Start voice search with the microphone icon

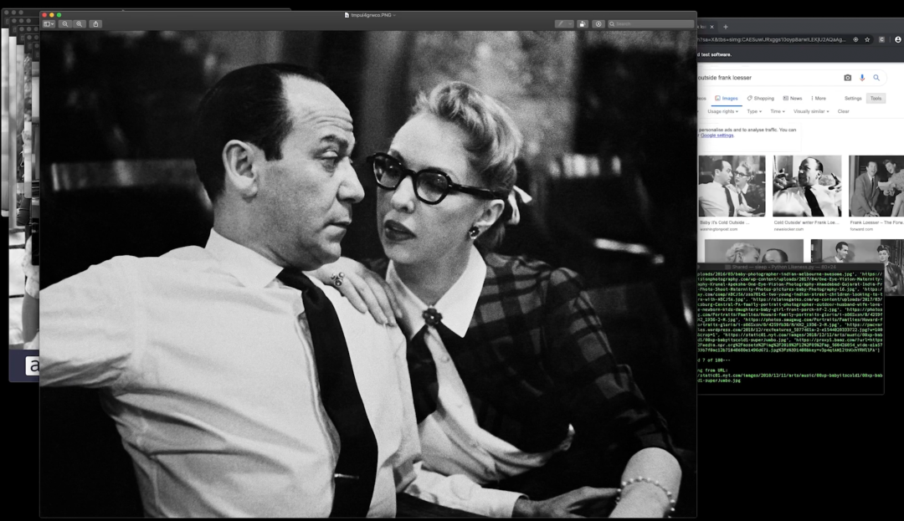click(x=862, y=78)
